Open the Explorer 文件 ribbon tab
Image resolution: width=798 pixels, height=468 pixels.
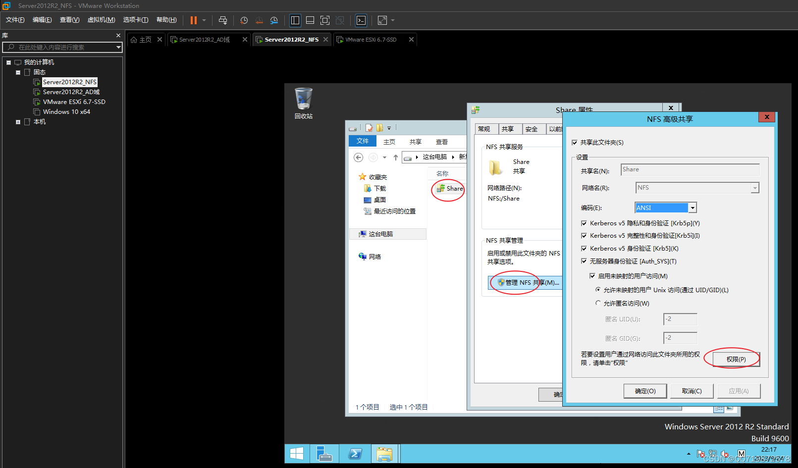[363, 141]
